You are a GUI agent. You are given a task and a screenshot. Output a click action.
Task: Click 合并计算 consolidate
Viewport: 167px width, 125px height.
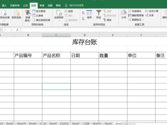152,11
